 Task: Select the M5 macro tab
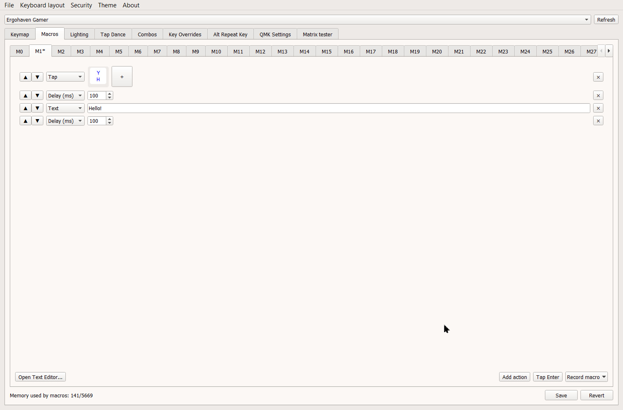(119, 52)
